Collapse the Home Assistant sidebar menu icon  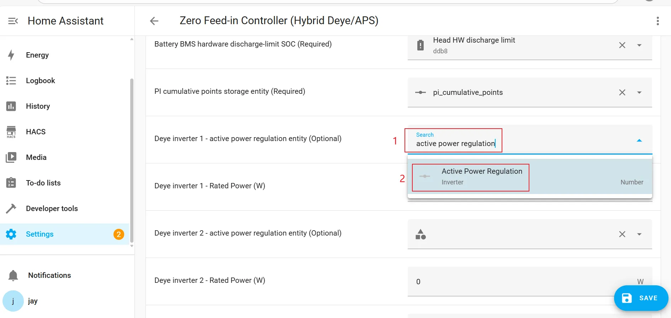coord(13,21)
